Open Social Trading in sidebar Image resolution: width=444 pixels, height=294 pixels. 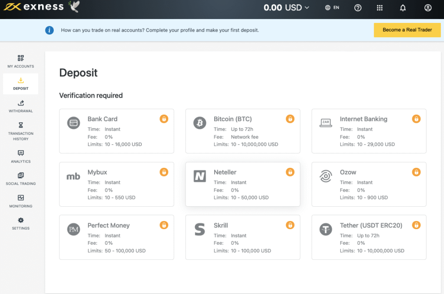tap(20, 179)
